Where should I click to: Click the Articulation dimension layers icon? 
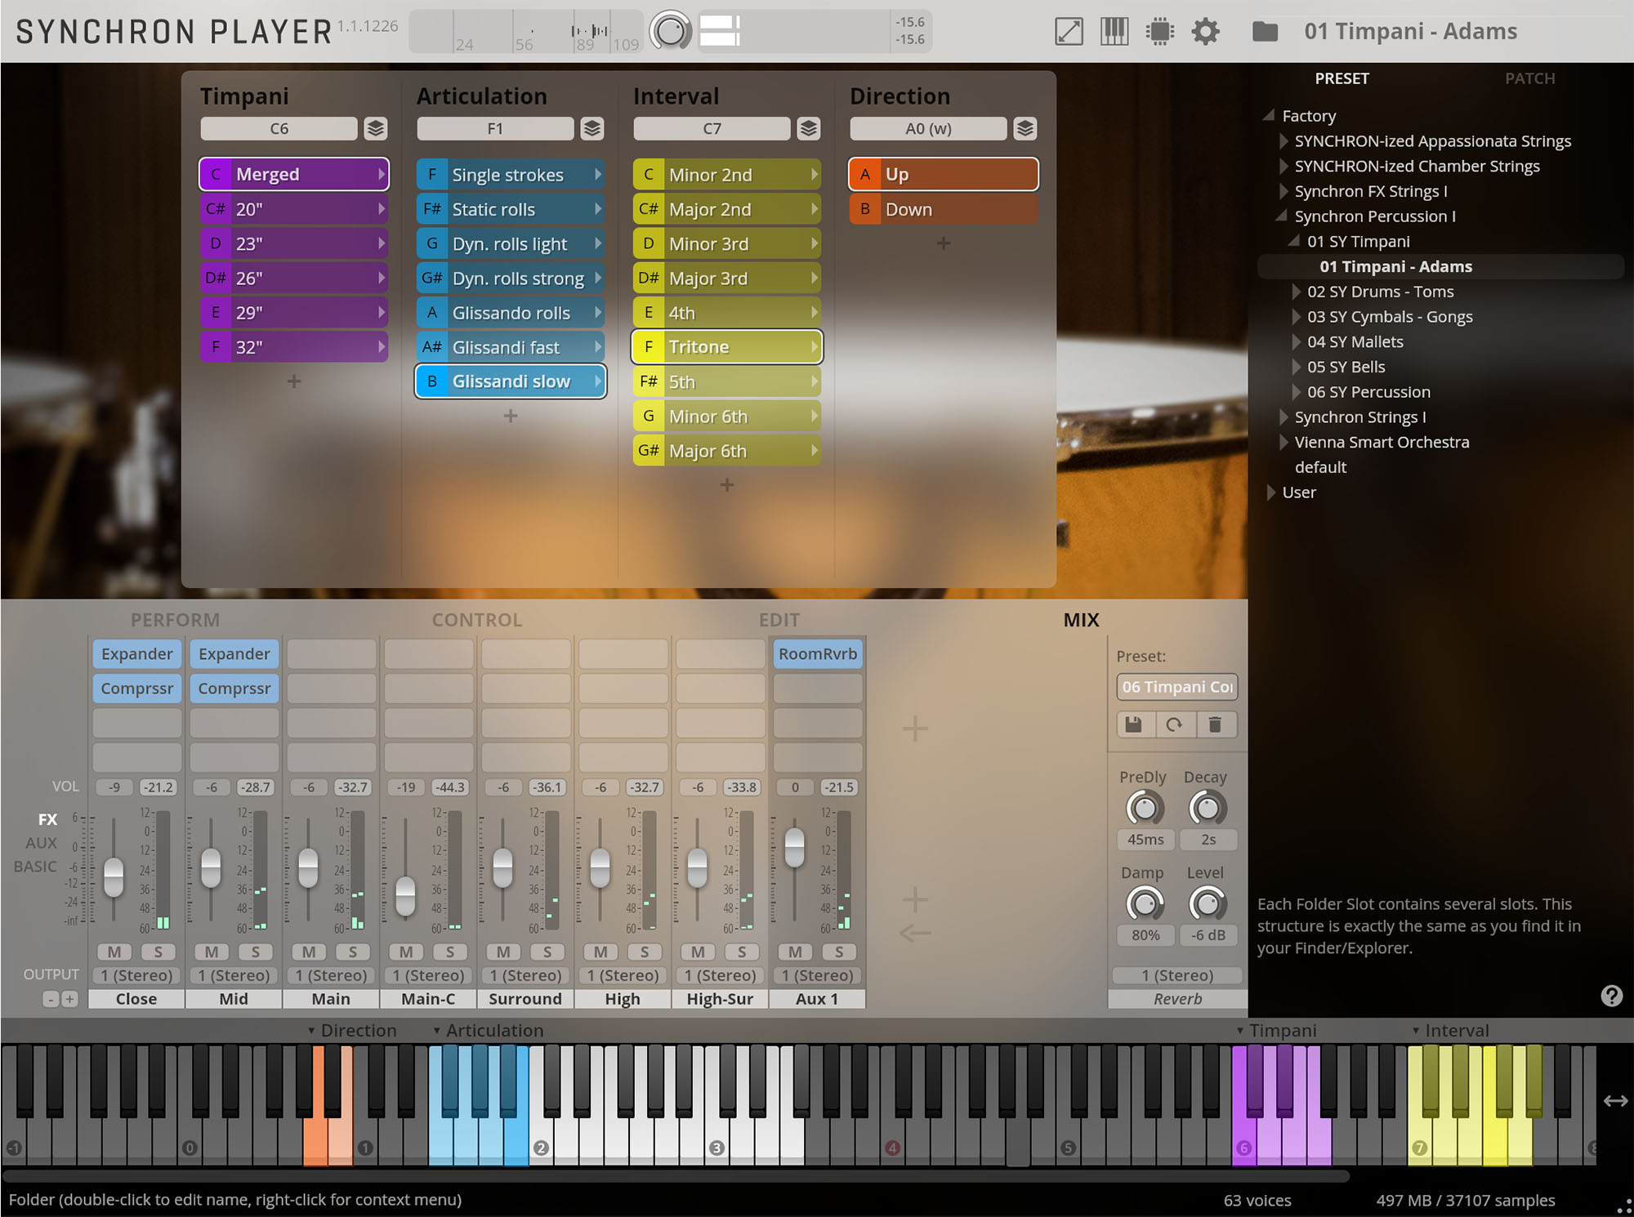click(x=592, y=128)
